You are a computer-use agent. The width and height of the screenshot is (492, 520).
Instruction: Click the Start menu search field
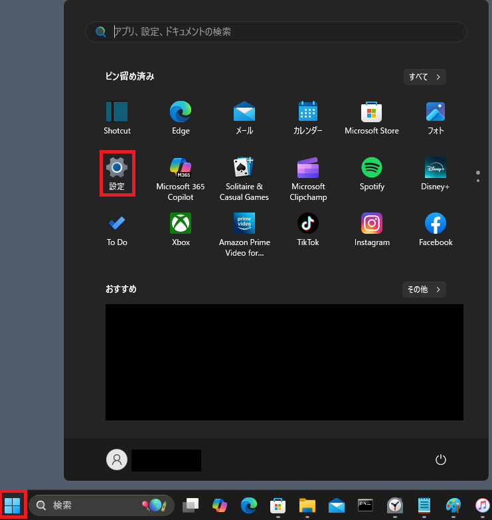tap(276, 32)
